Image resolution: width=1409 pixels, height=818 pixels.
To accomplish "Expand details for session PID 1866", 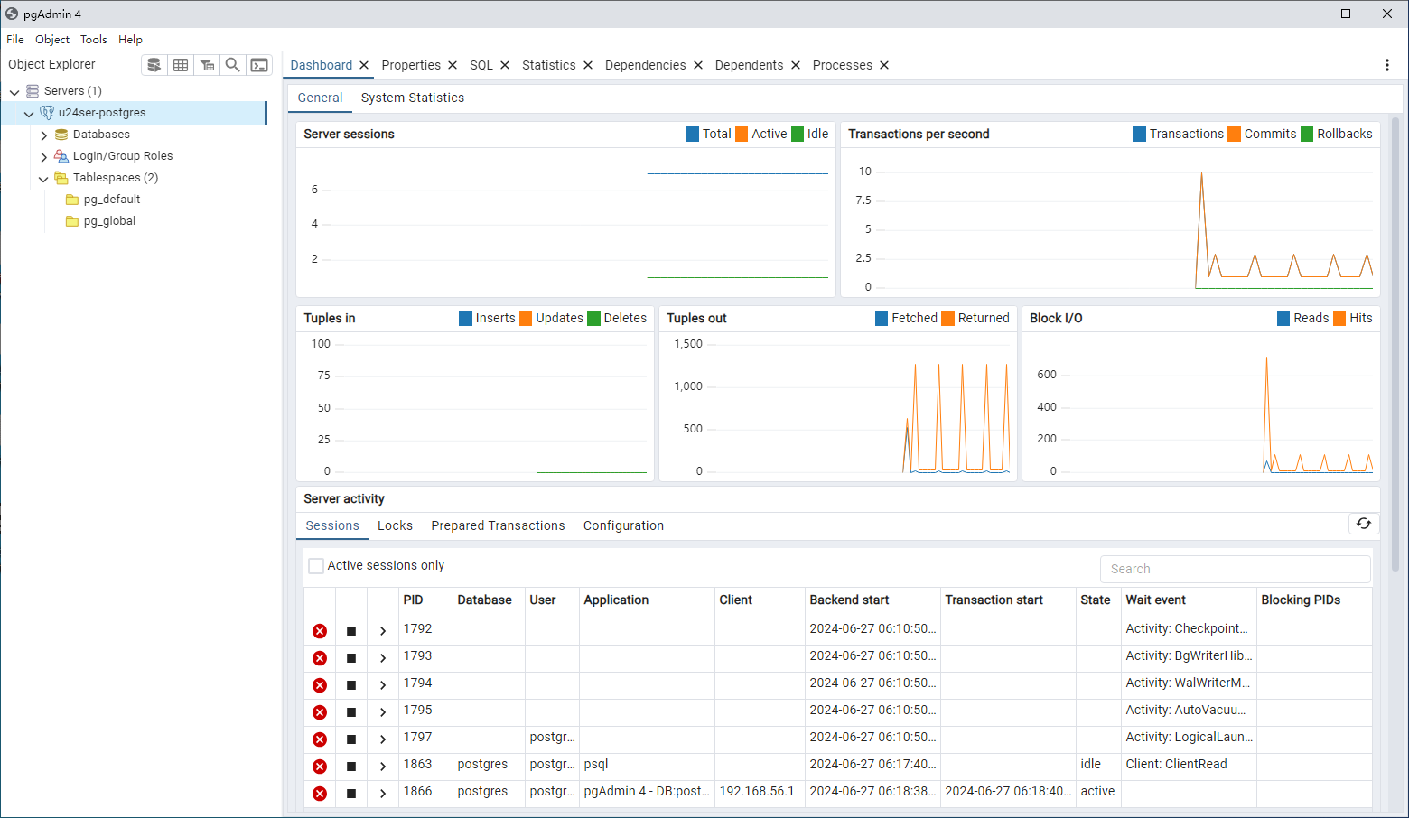I will tap(383, 794).
